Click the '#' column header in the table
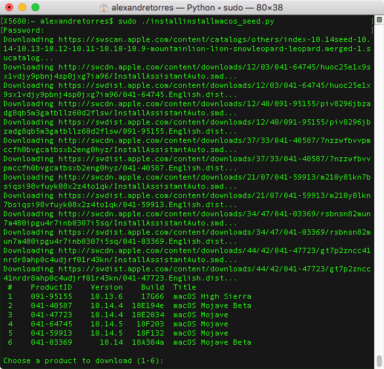 pyautogui.click(x=10, y=287)
